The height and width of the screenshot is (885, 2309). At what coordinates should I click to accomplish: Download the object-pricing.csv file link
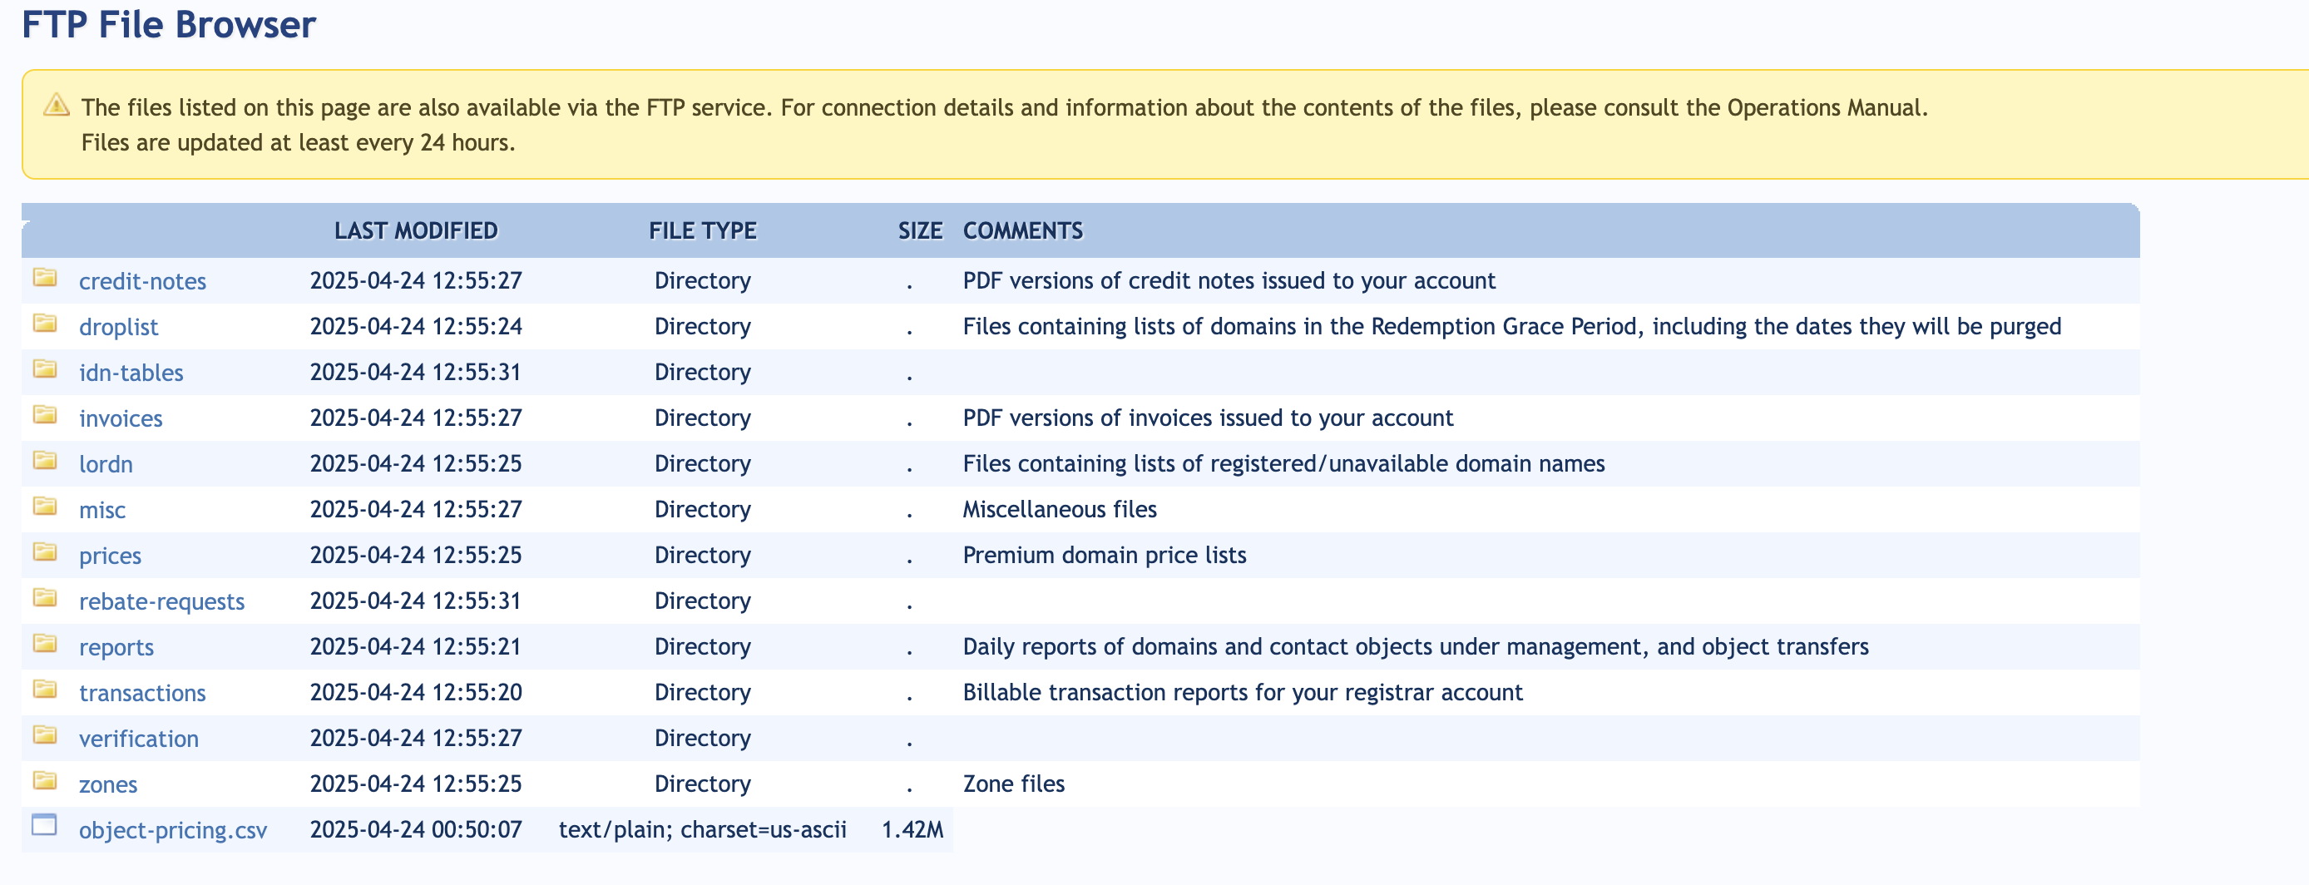[173, 830]
